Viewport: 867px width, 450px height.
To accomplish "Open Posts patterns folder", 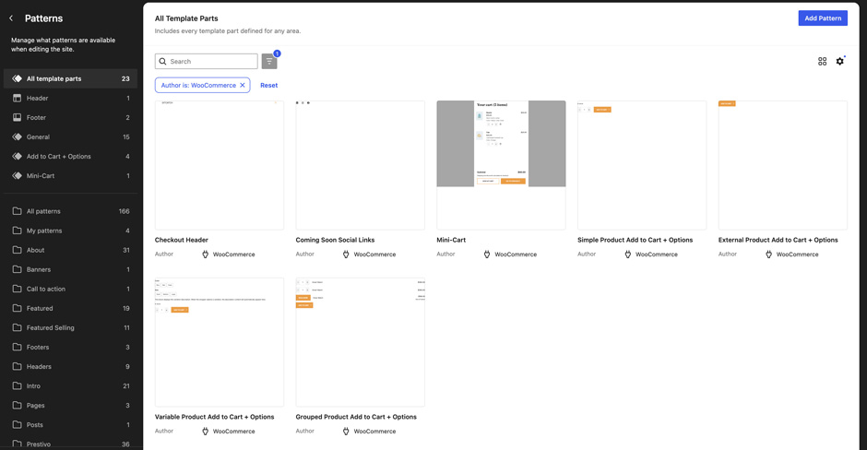I will (70, 424).
